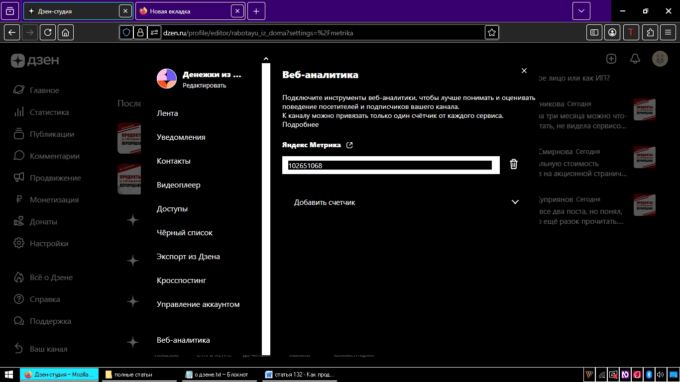Delete the Yandex Metrika counter with trash icon

coord(514,164)
